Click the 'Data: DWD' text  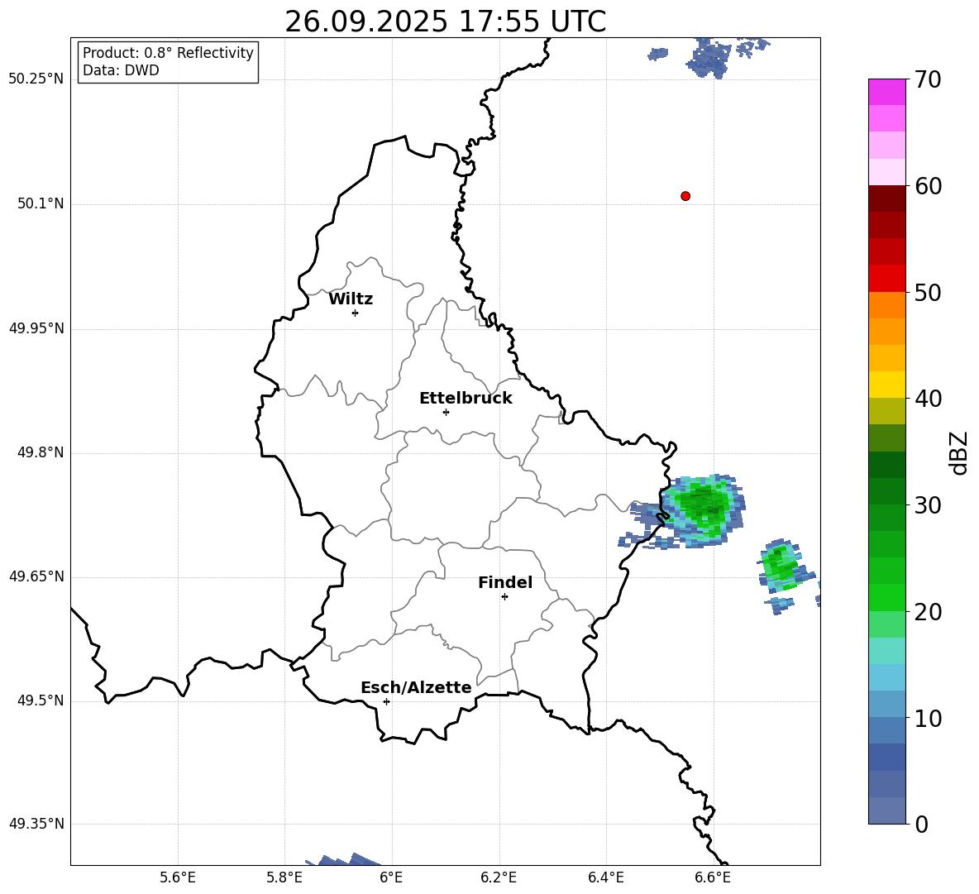121,70
